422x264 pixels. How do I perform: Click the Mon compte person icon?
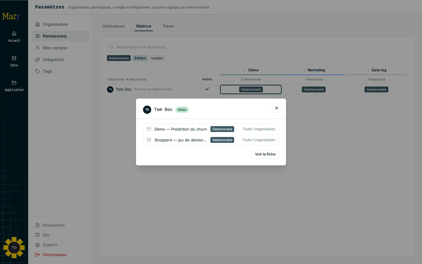(38, 48)
